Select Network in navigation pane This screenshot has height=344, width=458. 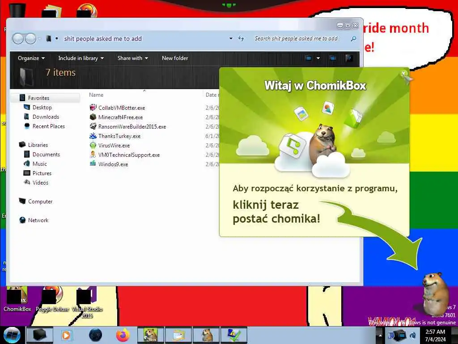pyautogui.click(x=38, y=220)
